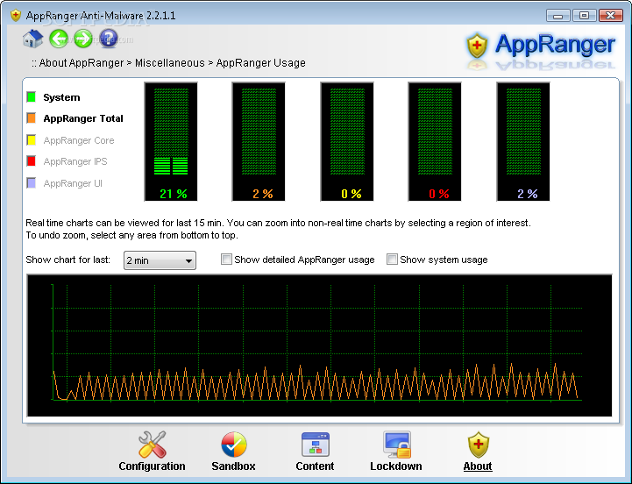Minimize the AppRanger window

[557, 16]
